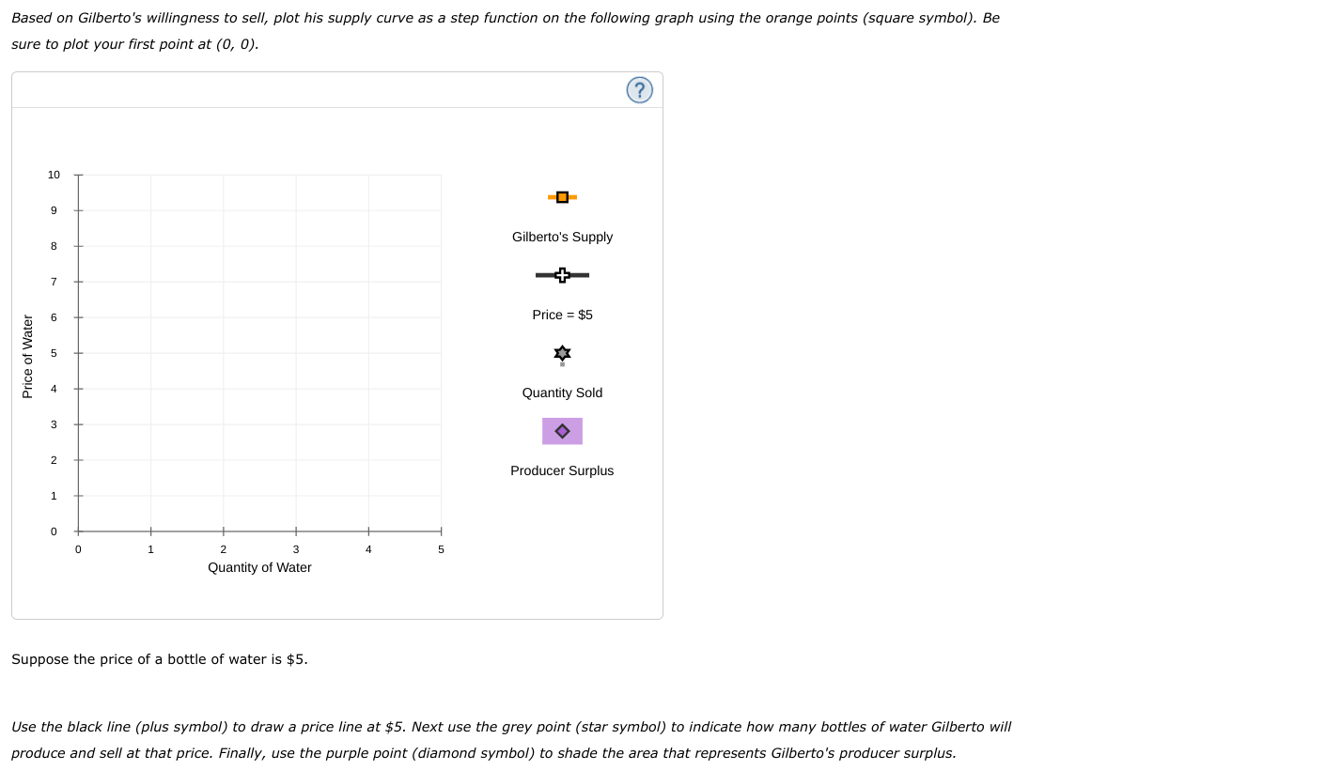Viewport: 1341px width, 770px height.
Task: Pick the grey star Quantity Sold point
Action: click(x=562, y=354)
